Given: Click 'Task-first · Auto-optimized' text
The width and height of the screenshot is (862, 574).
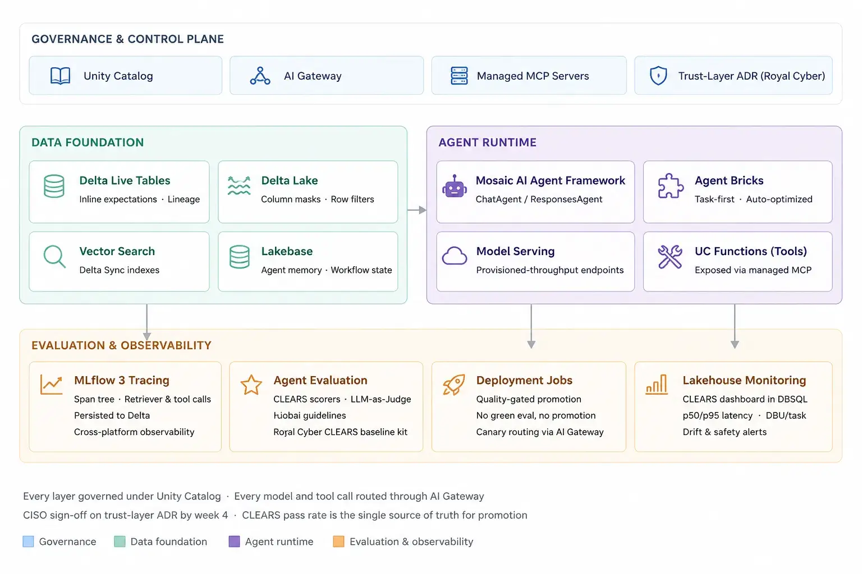Looking at the screenshot, I should (x=754, y=199).
